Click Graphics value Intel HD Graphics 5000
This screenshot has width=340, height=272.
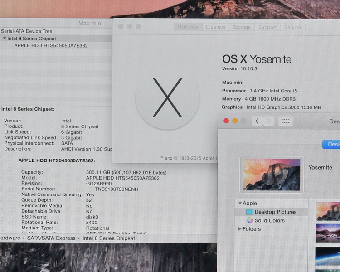284,107
